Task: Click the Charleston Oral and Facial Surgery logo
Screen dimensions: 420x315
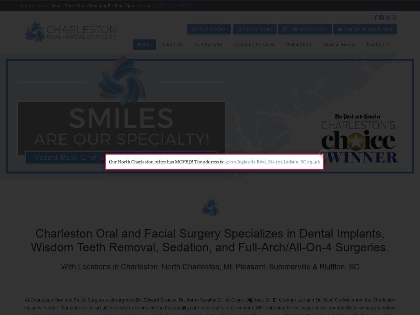Action: coord(71,32)
